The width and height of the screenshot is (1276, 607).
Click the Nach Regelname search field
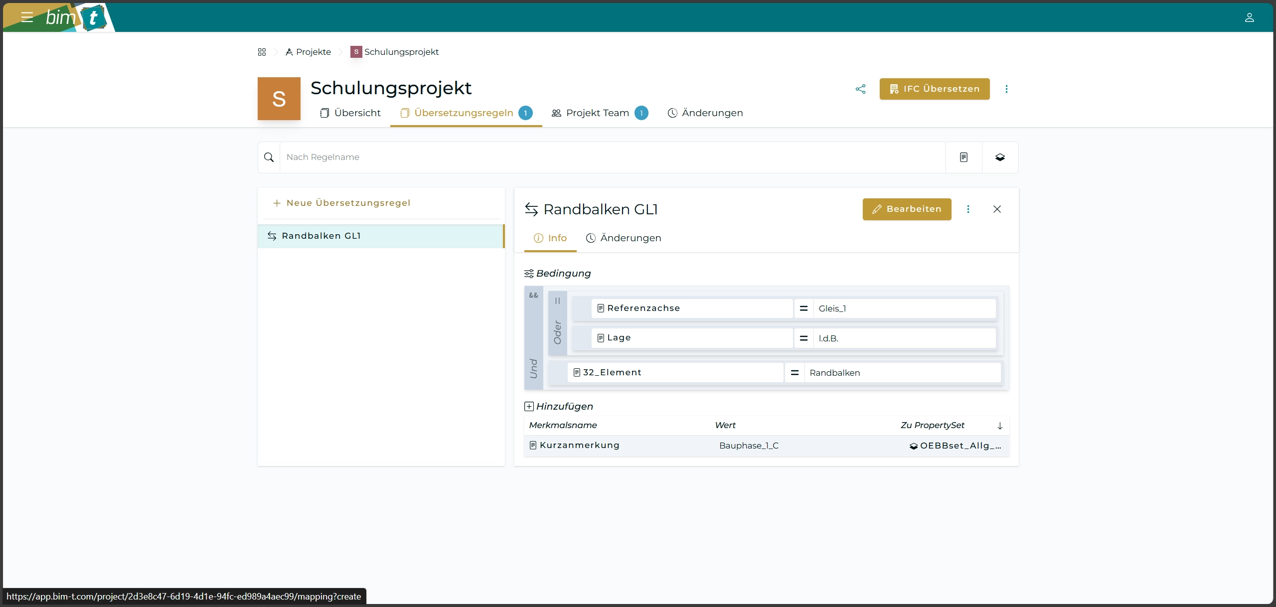click(612, 157)
